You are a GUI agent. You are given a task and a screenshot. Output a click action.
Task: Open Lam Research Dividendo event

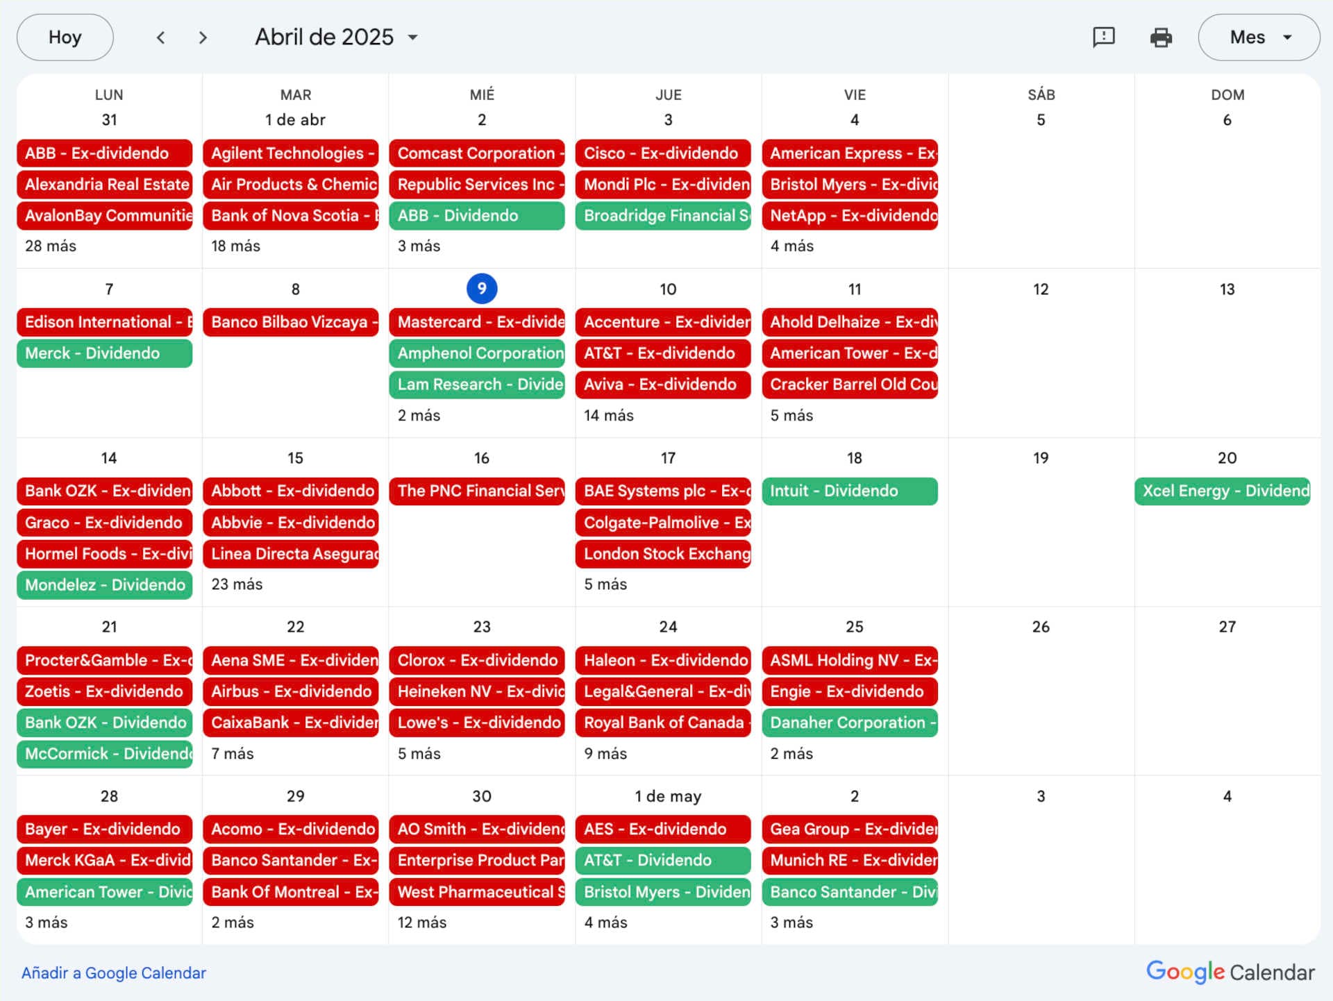click(477, 384)
